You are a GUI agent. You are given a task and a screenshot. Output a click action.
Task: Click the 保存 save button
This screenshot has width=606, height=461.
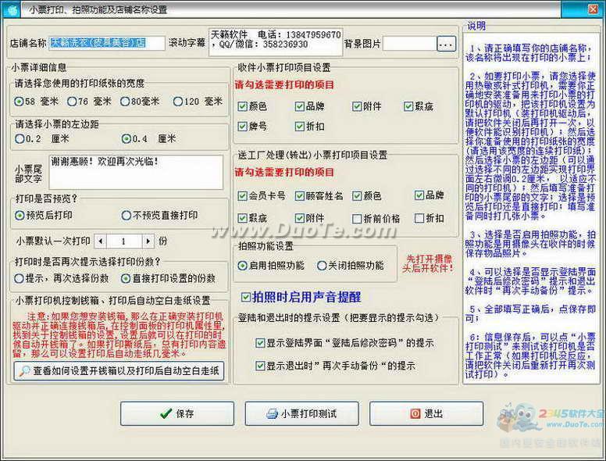pyautogui.click(x=177, y=413)
